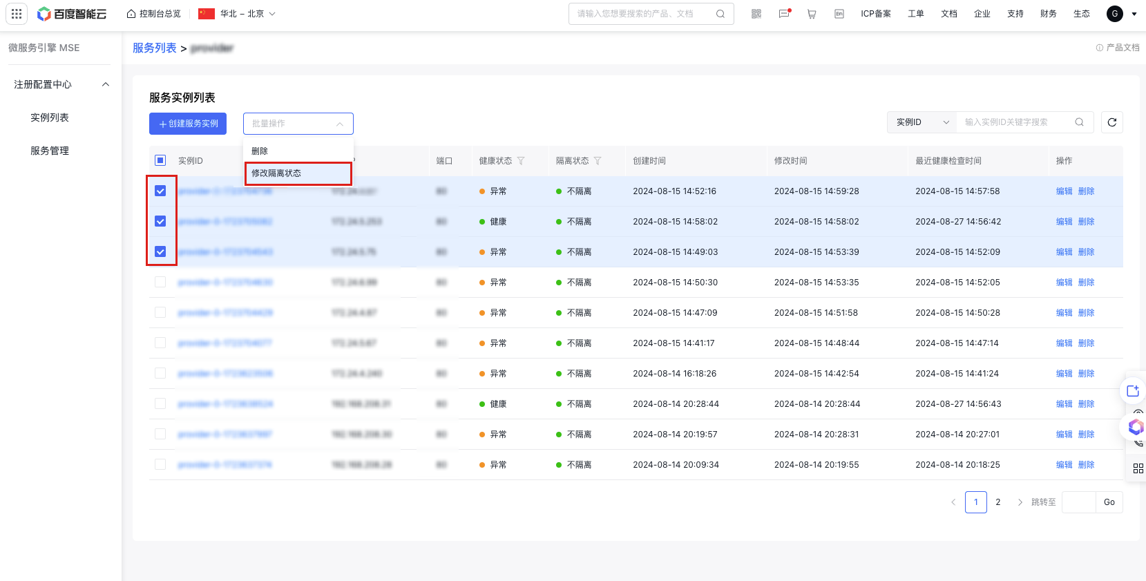1146x581 pixels.
Task: Click 删除 for row created 2024-08-14 20:19:57
Action: point(1087,435)
